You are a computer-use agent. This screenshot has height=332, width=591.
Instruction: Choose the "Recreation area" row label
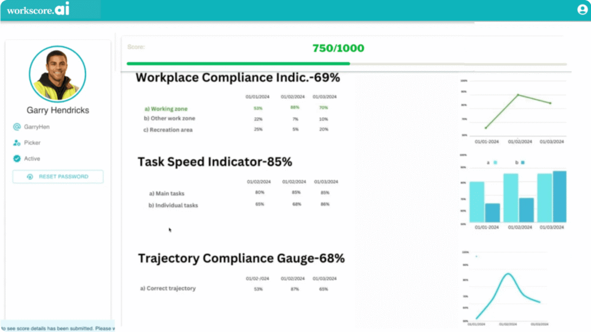coord(168,130)
